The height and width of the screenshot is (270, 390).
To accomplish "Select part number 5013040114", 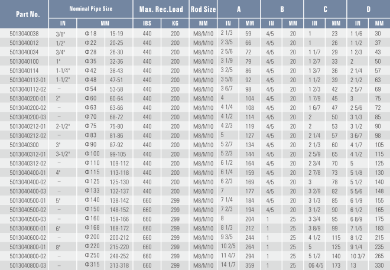I will (x=24, y=71).
